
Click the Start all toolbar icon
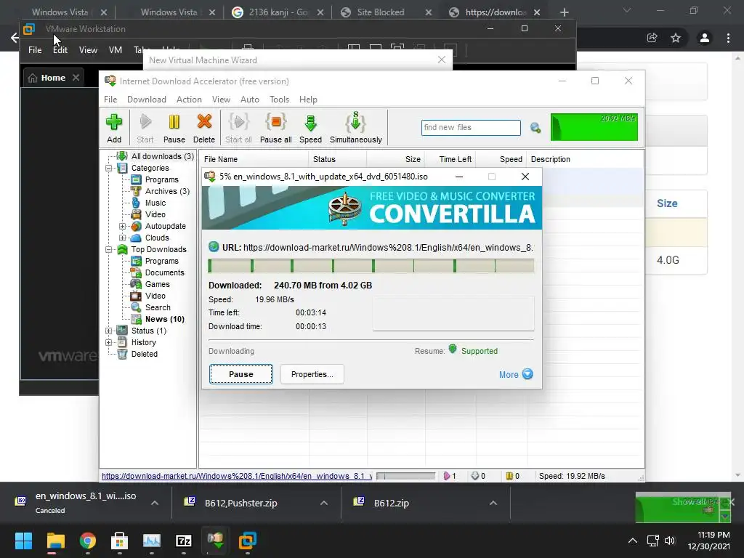[238, 127]
